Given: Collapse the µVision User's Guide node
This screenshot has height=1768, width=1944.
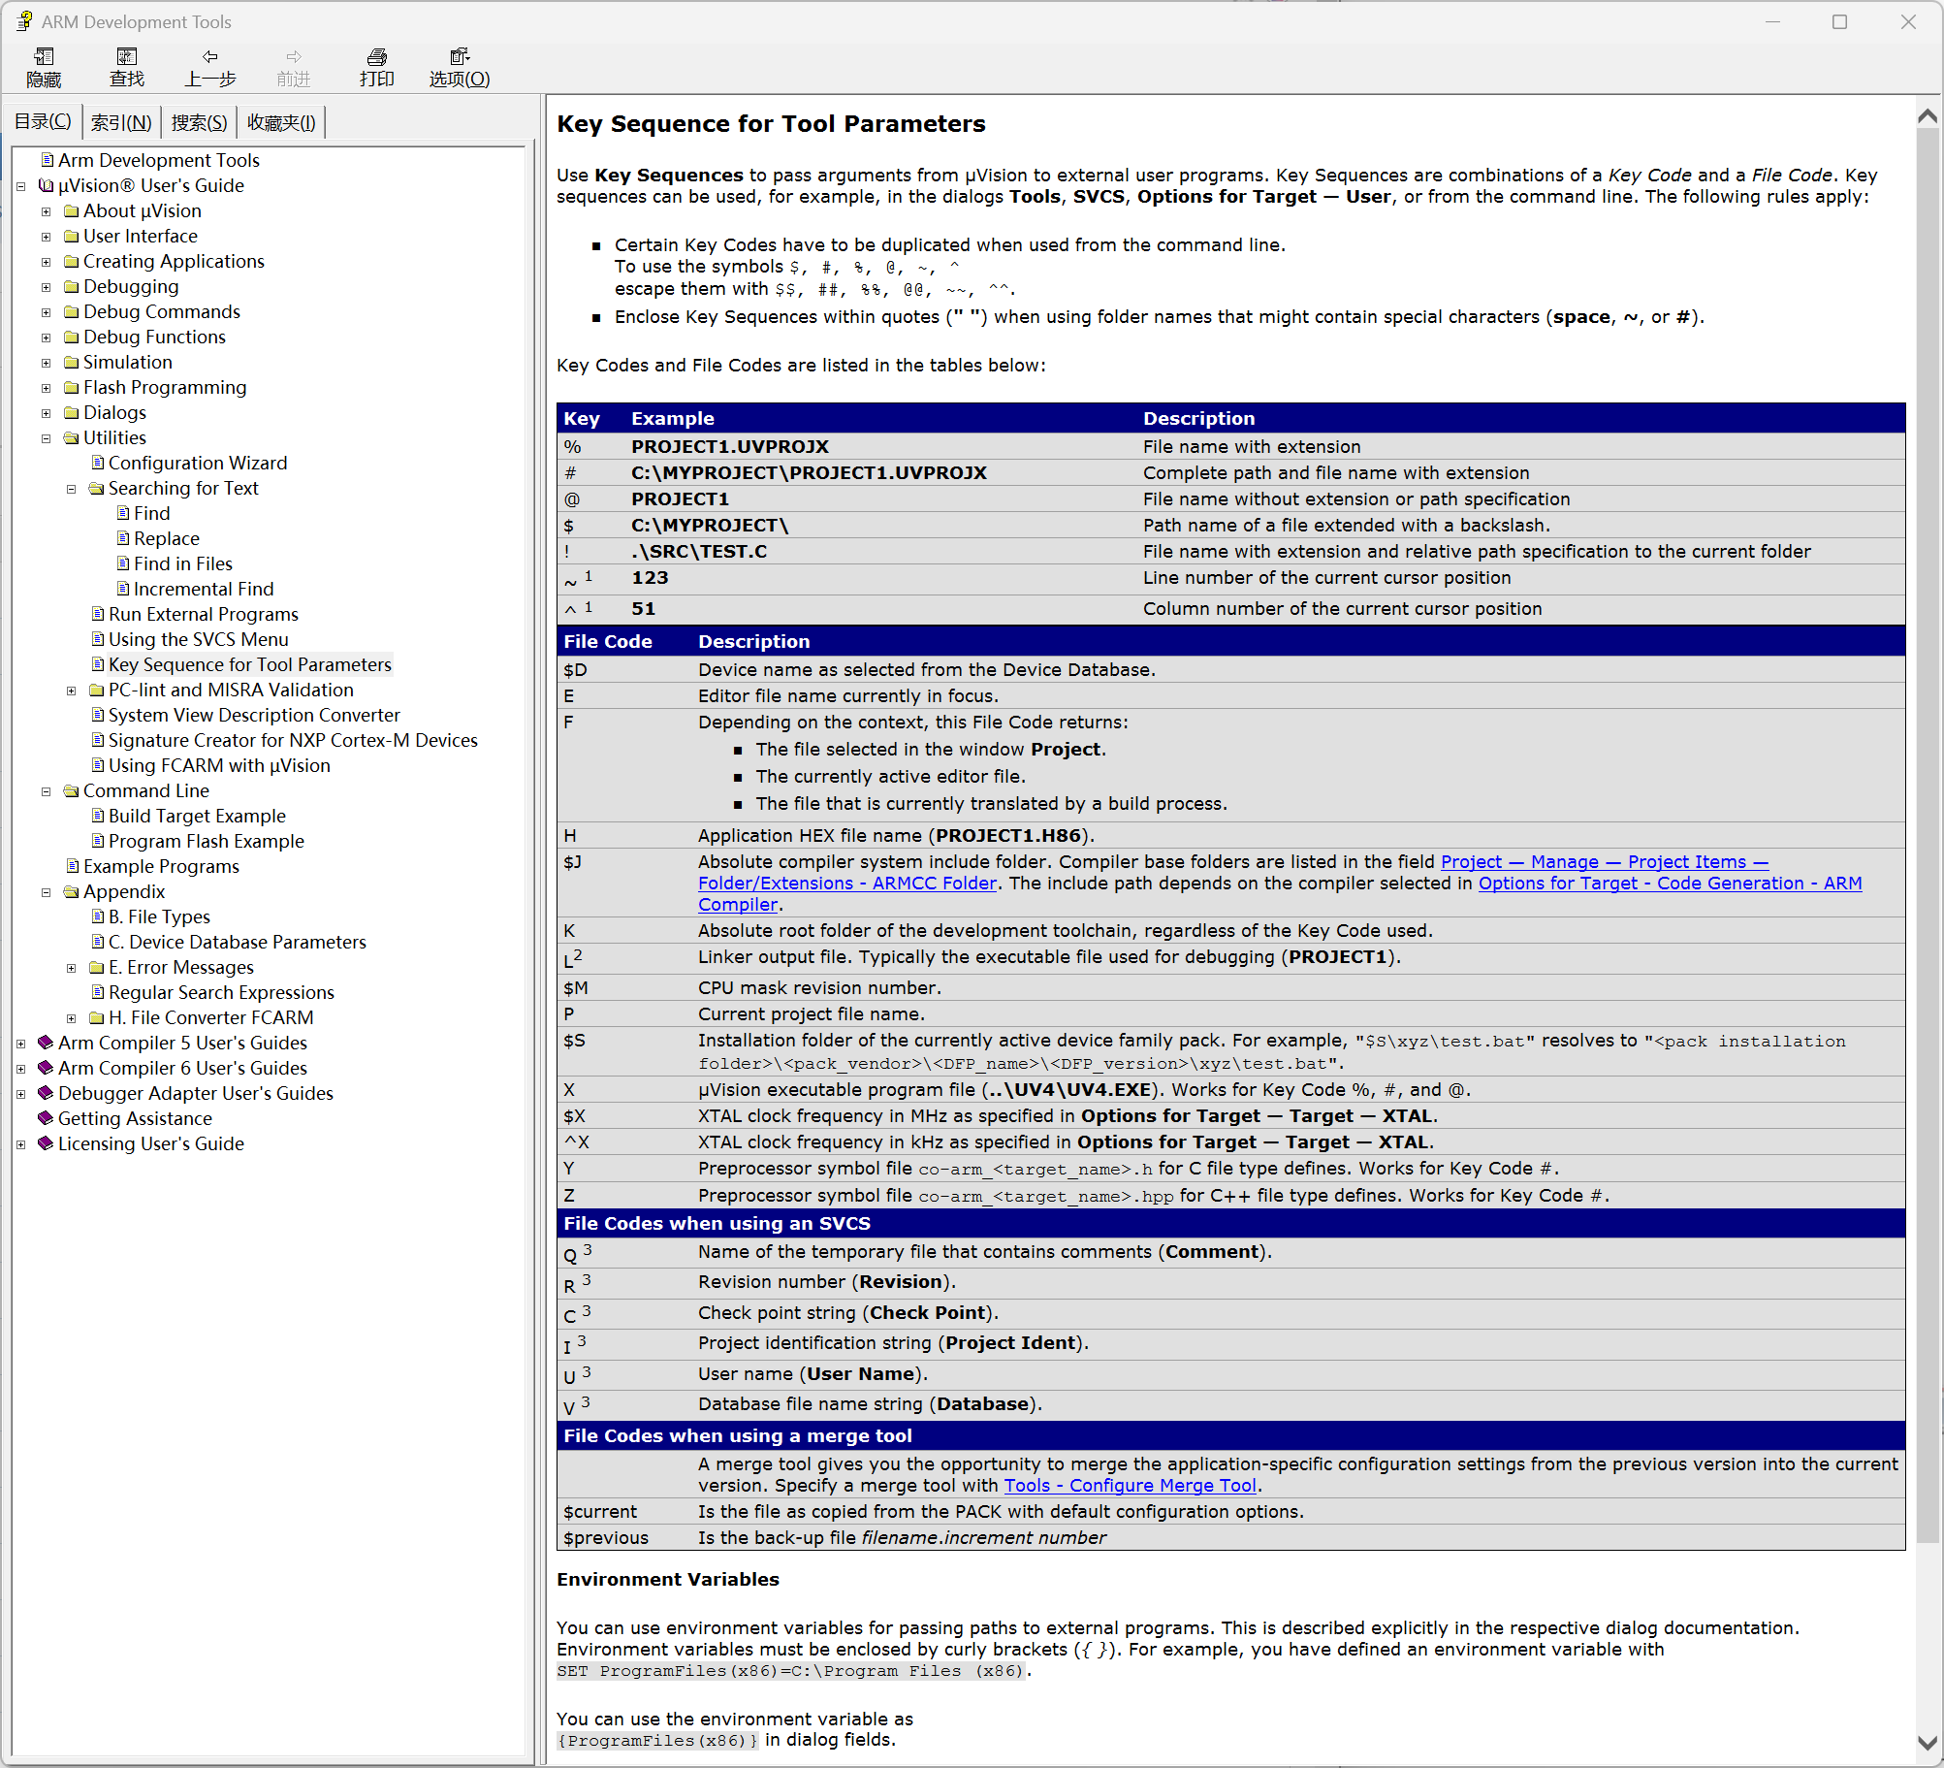Looking at the screenshot, I should point(21,186).
